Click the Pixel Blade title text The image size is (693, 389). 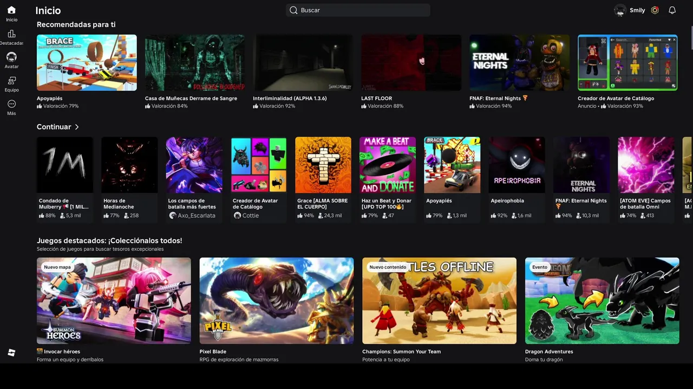pyautogui.click(x=213, y=352)
